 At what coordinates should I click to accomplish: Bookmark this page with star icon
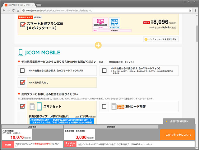190,10
